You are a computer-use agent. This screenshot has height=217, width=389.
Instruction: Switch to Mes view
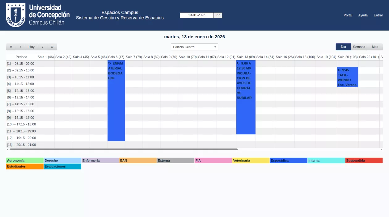click(375, 47)
